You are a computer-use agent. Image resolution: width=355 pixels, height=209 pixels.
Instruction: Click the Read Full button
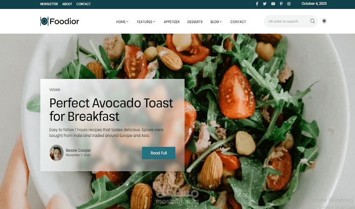[158, 153]
